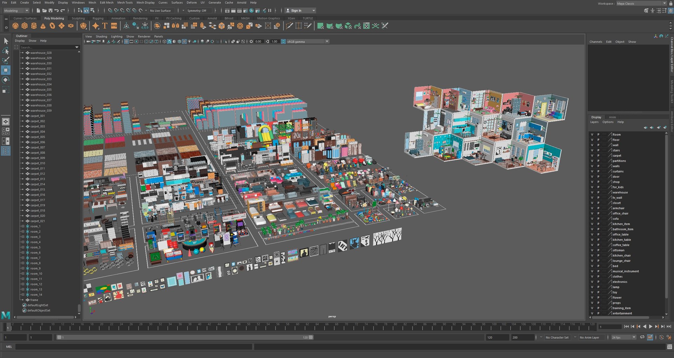Activate the Move tool in the toolbox

click(x=6, y=70)
